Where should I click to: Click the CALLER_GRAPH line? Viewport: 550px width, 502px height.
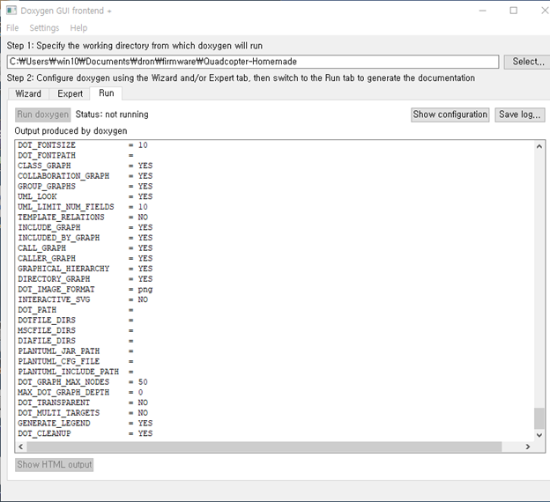point(85,258)
